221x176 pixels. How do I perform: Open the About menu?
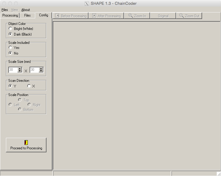click(26, 10)
